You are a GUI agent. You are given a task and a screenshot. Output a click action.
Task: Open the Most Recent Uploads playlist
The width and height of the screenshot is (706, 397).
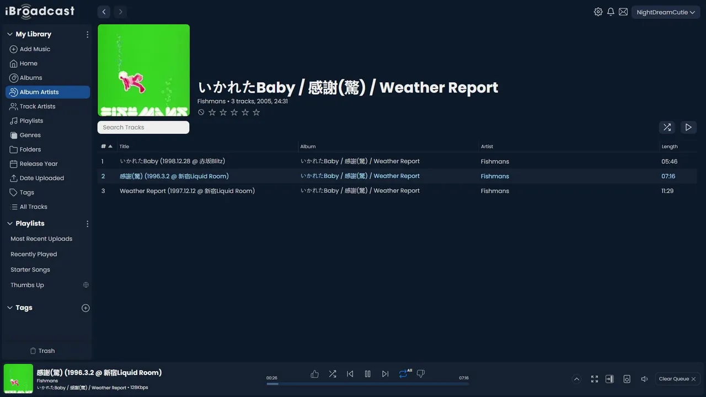tap(41, 239)
